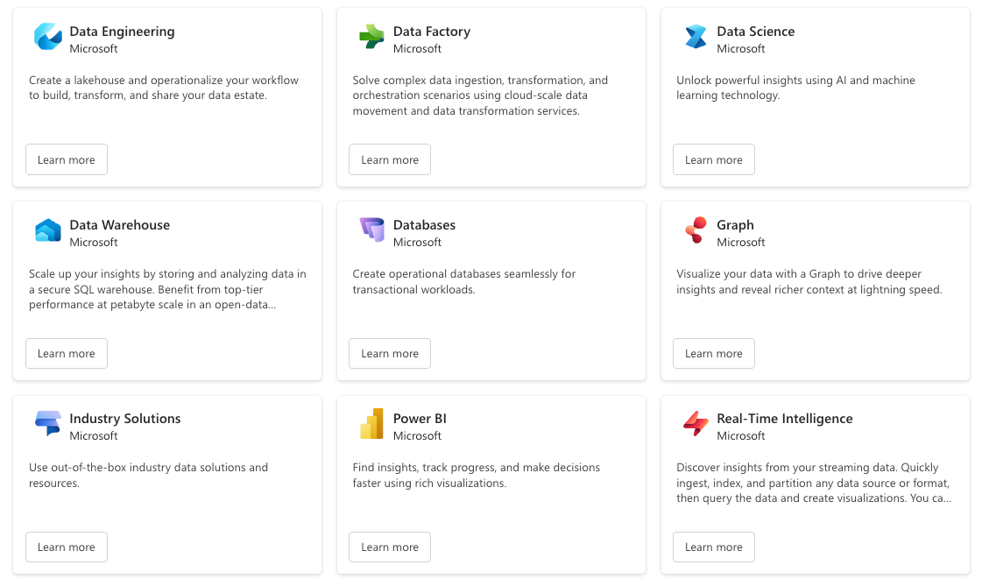982x586 pixels.
Task: Open Learn more for Data Warehouse
Action: [x=67, y=353]
